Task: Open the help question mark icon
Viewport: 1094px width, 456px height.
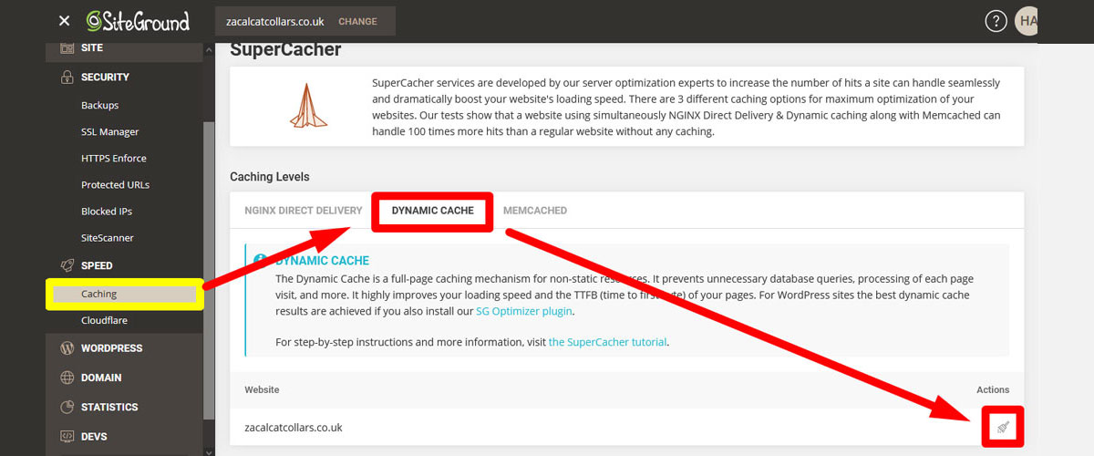Action: click(x=996, y=21)
